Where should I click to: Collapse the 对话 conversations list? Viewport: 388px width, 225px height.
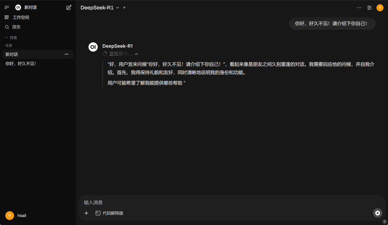6,37
